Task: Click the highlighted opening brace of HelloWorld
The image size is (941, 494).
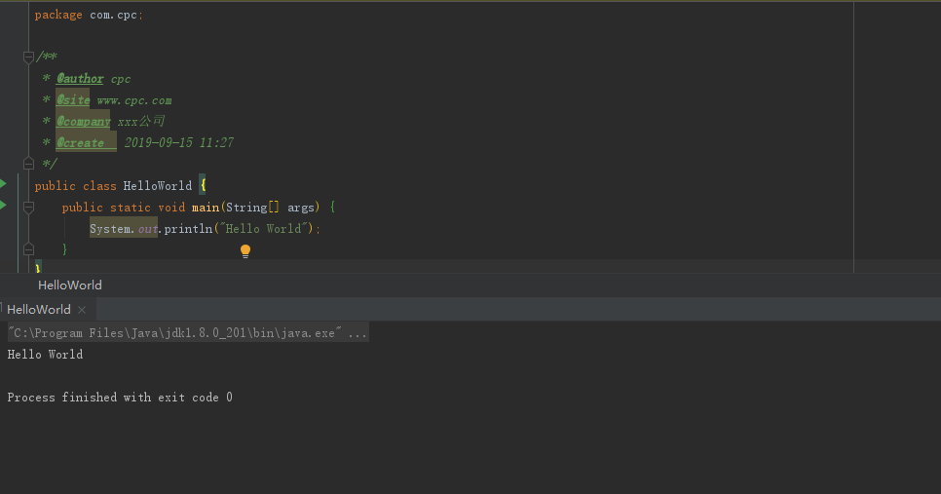Action: [203, 185]
